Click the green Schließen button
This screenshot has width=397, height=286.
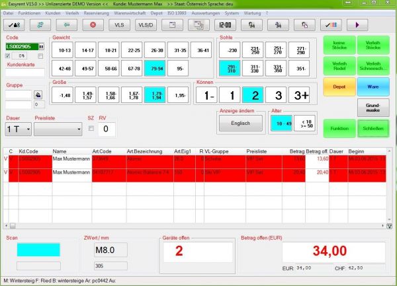[372, 127]
